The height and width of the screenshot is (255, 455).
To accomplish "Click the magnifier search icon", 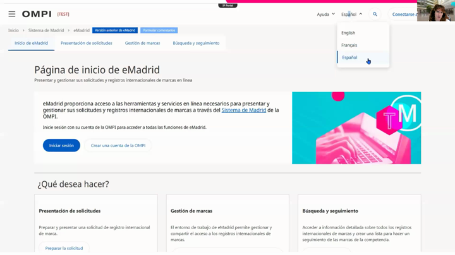I will point(375,14).
